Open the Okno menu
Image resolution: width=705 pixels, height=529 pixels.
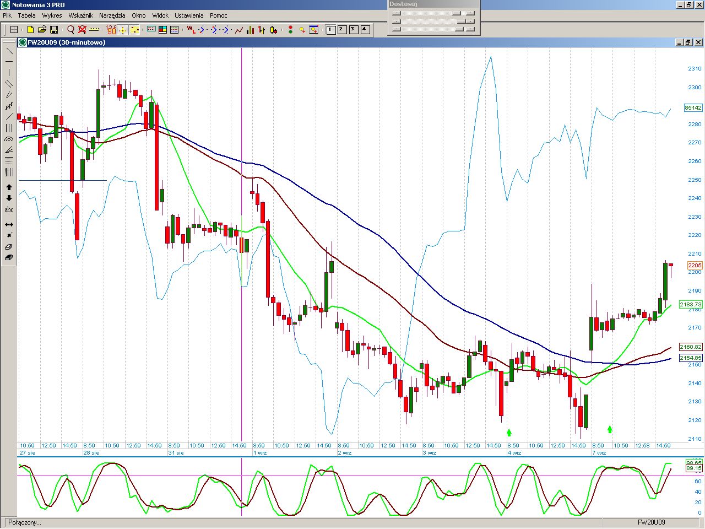pos(139,15)
